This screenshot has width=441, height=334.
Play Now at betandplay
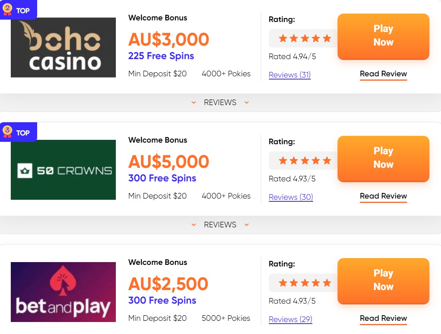point(383,281)
